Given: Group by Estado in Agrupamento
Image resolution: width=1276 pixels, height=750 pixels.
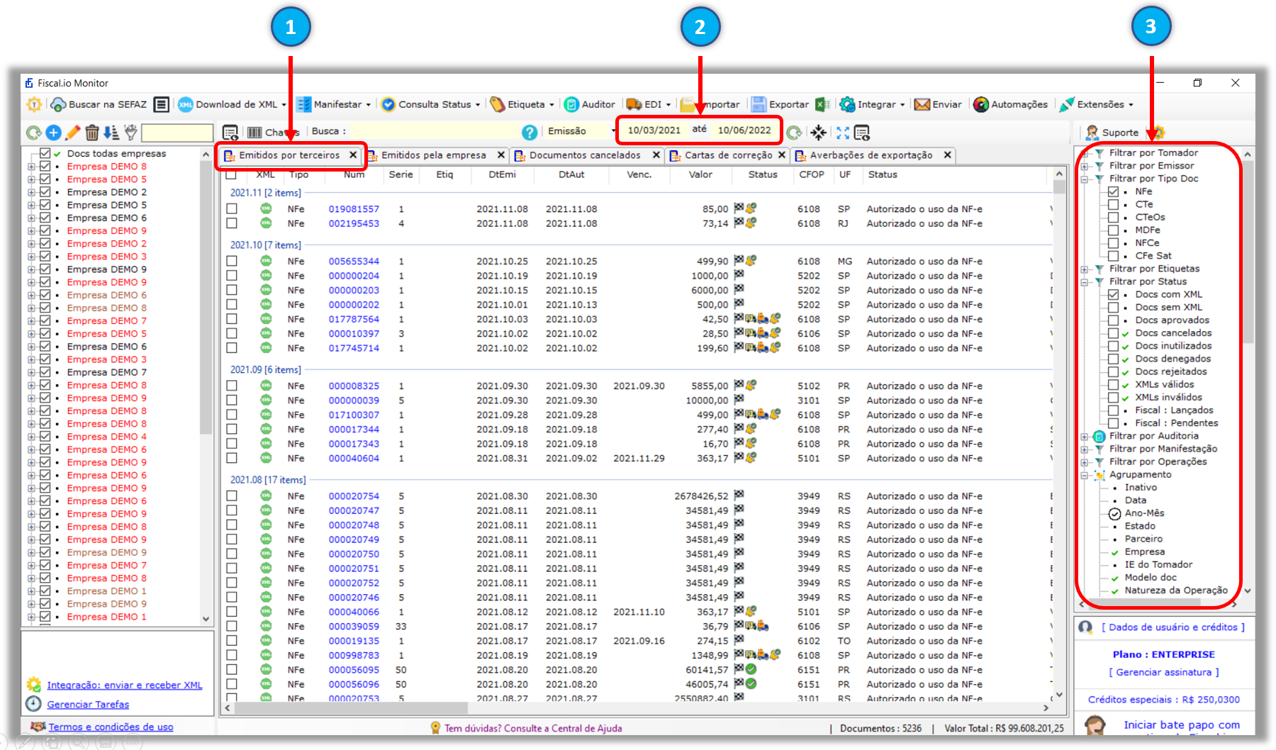Looking at the screenshot, I should tap(1139, 526).
